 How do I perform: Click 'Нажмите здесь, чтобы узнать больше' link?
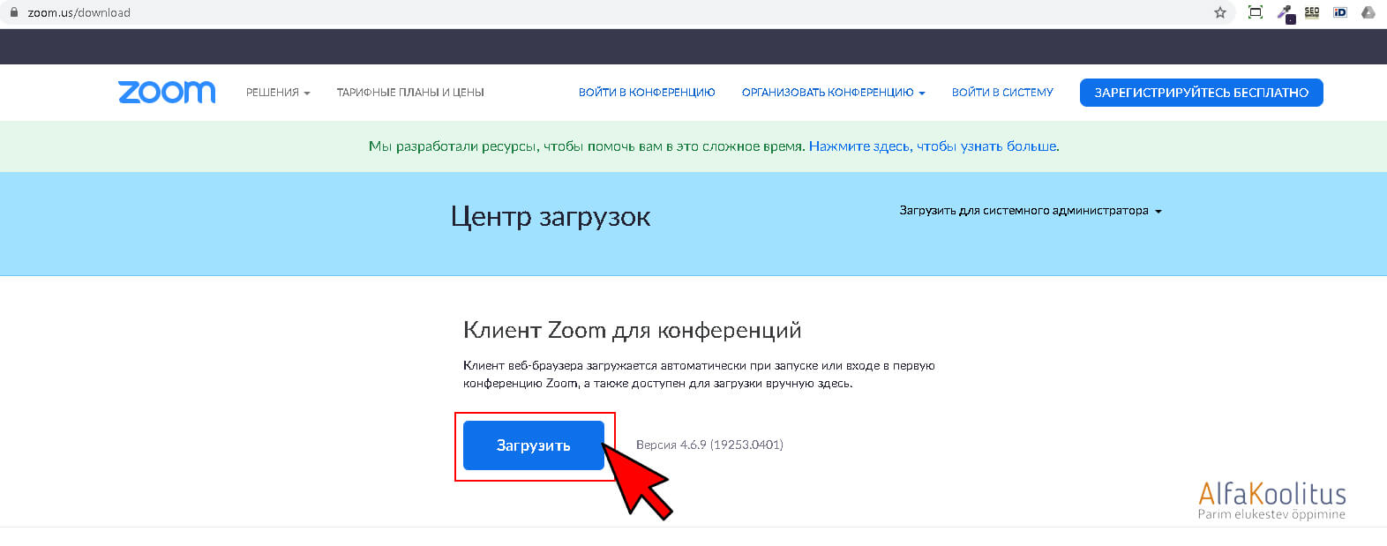pos(933,146)
